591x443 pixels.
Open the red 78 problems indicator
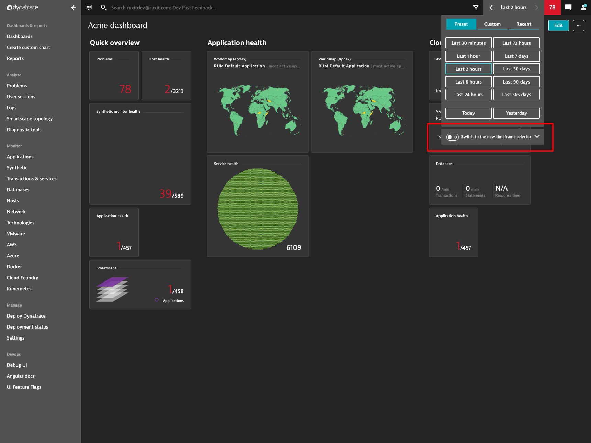click(x=552, y=8)
